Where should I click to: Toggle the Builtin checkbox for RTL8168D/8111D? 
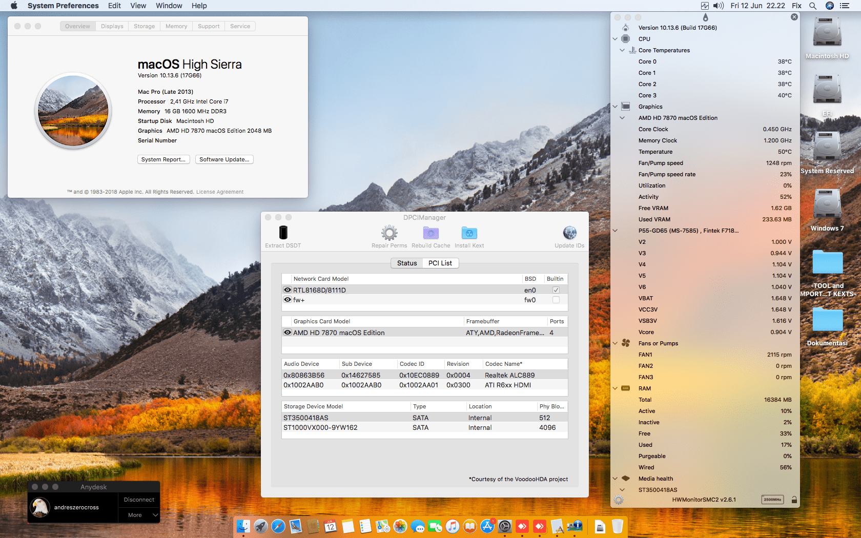(x=556, y=289)
